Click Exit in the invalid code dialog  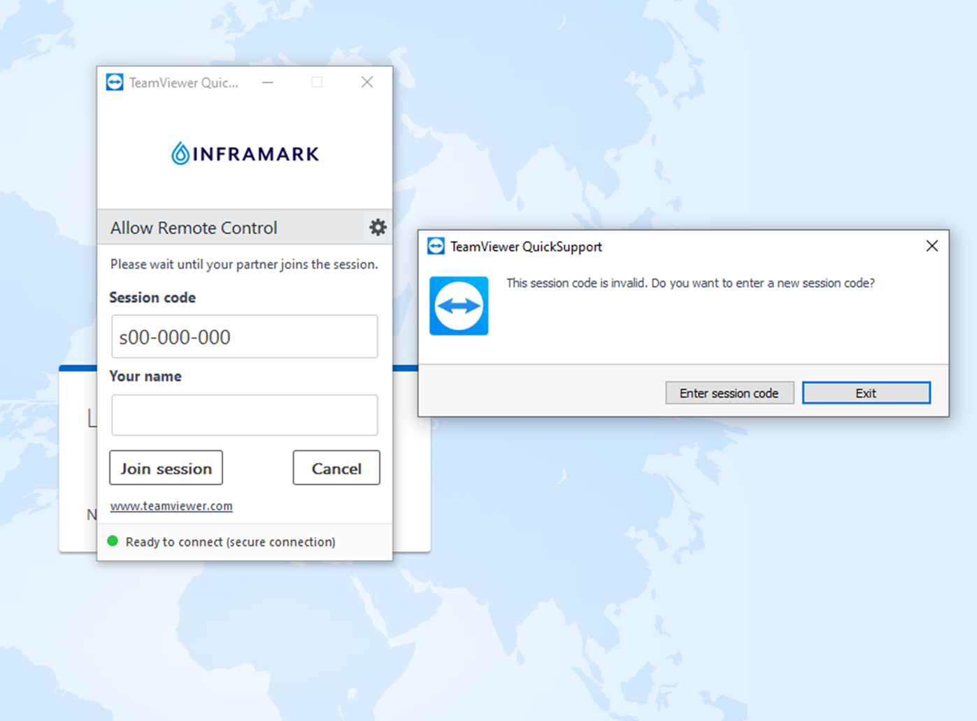(x=866, y=393)
